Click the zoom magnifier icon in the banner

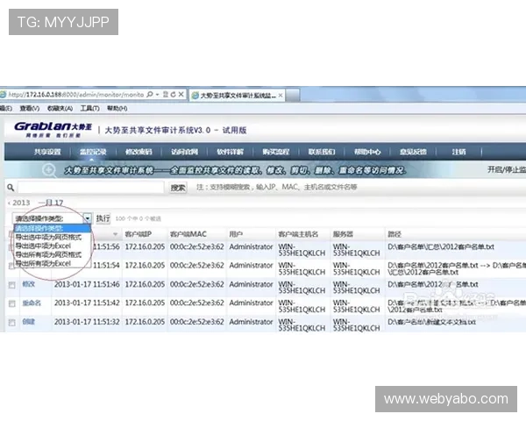coord(49,170)
